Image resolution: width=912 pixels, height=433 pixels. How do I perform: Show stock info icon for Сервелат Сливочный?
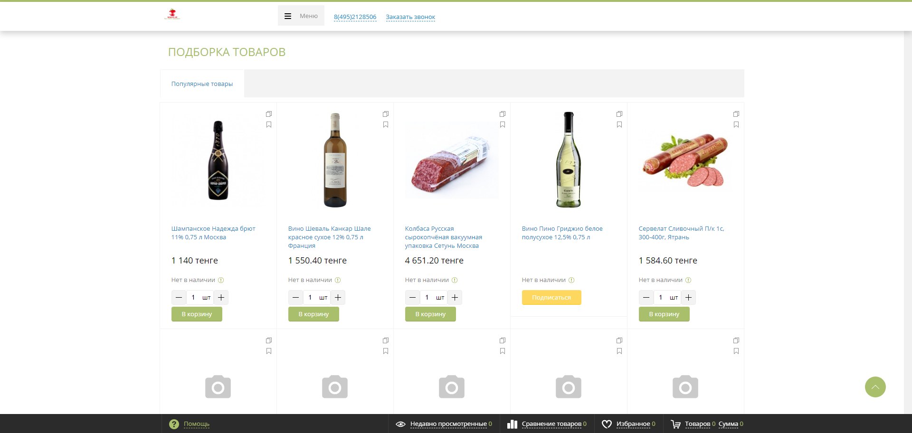(688, 280)
